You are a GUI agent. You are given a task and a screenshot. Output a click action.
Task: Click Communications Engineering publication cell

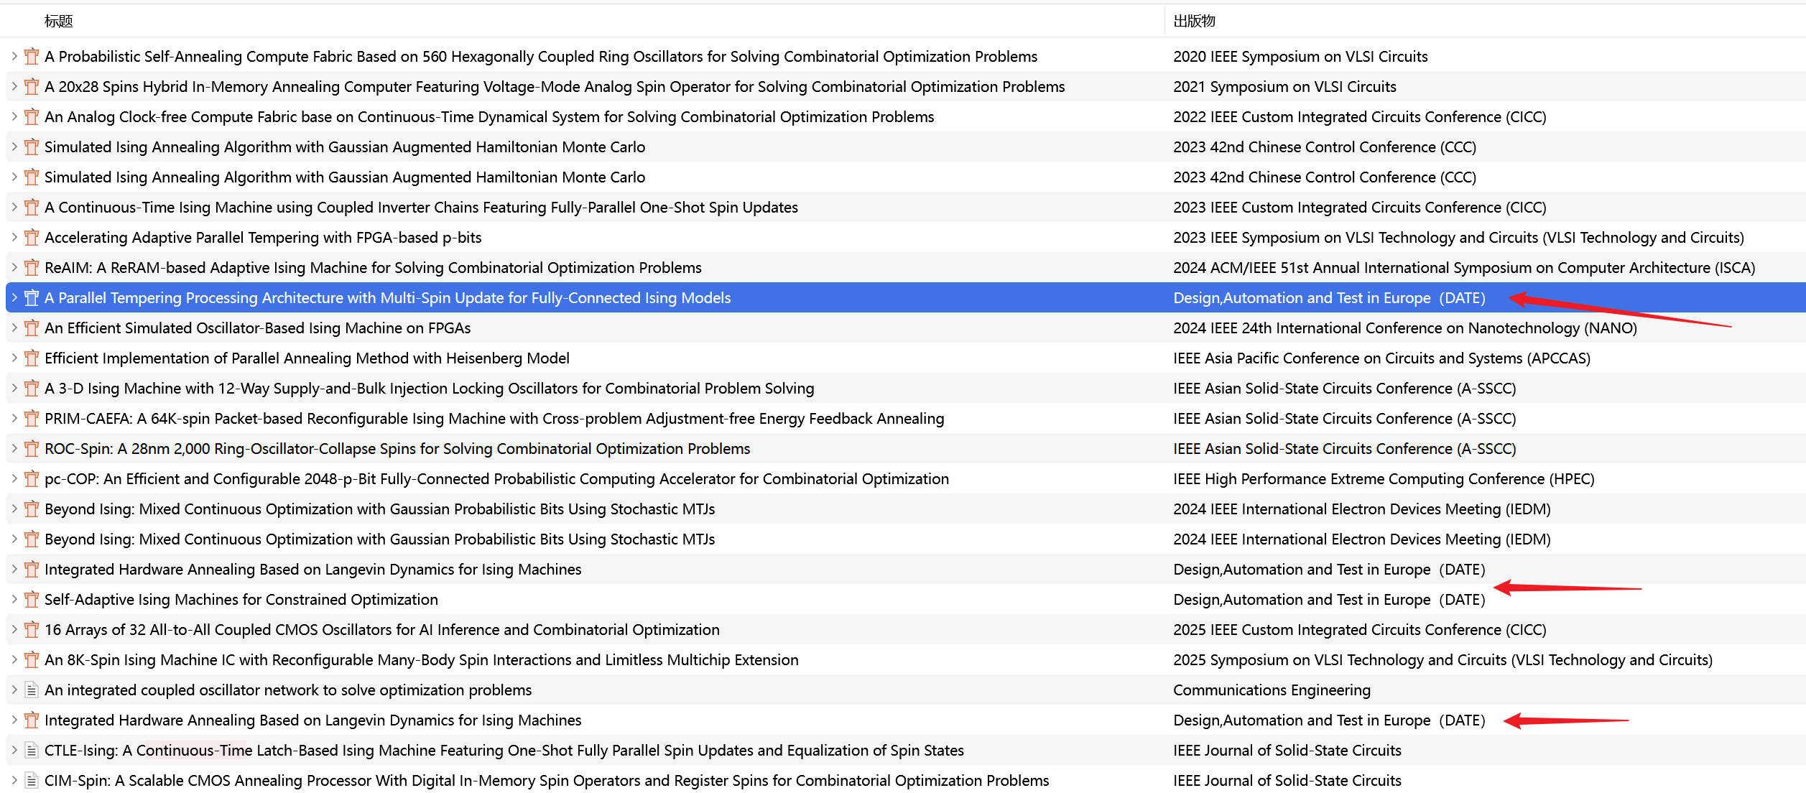[x=1272, y=690]
